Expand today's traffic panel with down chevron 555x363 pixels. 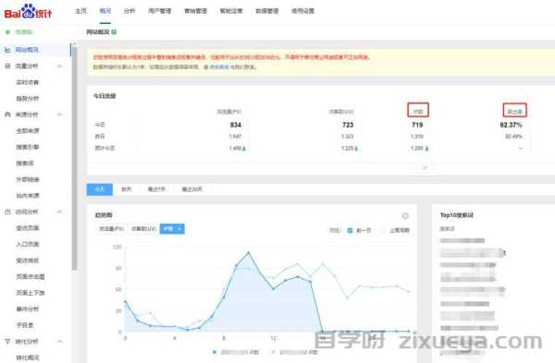coord(425,167)
